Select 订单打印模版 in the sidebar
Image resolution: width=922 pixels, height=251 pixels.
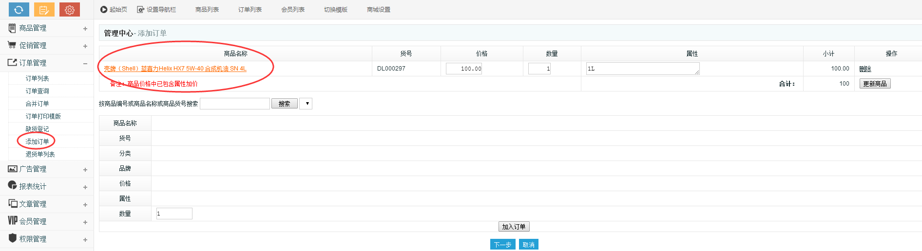pos(43,116)
